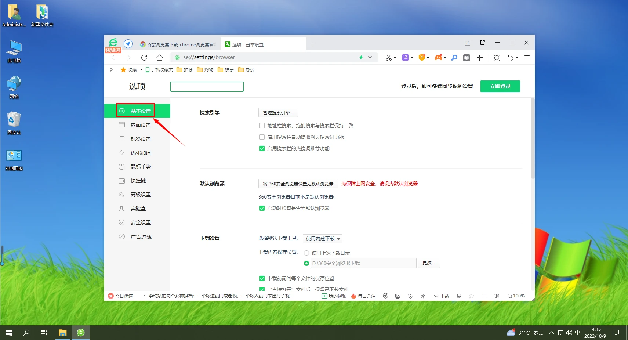
Task: Open the 每日关注 status bar link
Action: click(363, 296)
